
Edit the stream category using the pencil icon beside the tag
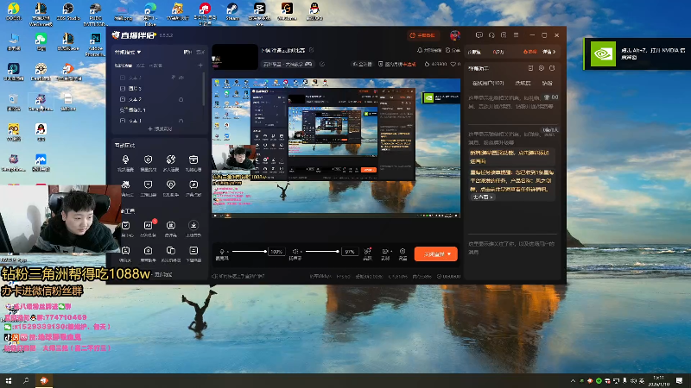click(x=322, y=64)
